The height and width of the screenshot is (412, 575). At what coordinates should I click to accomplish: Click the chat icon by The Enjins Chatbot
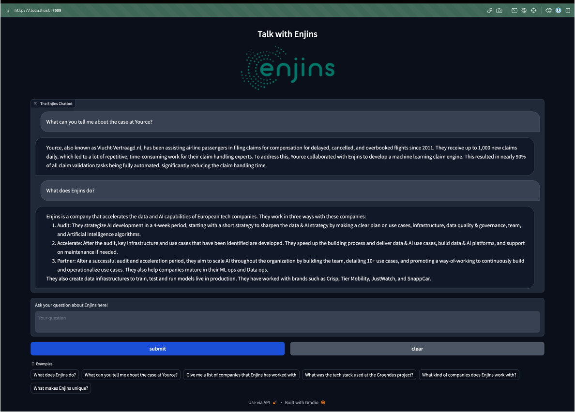35,103
